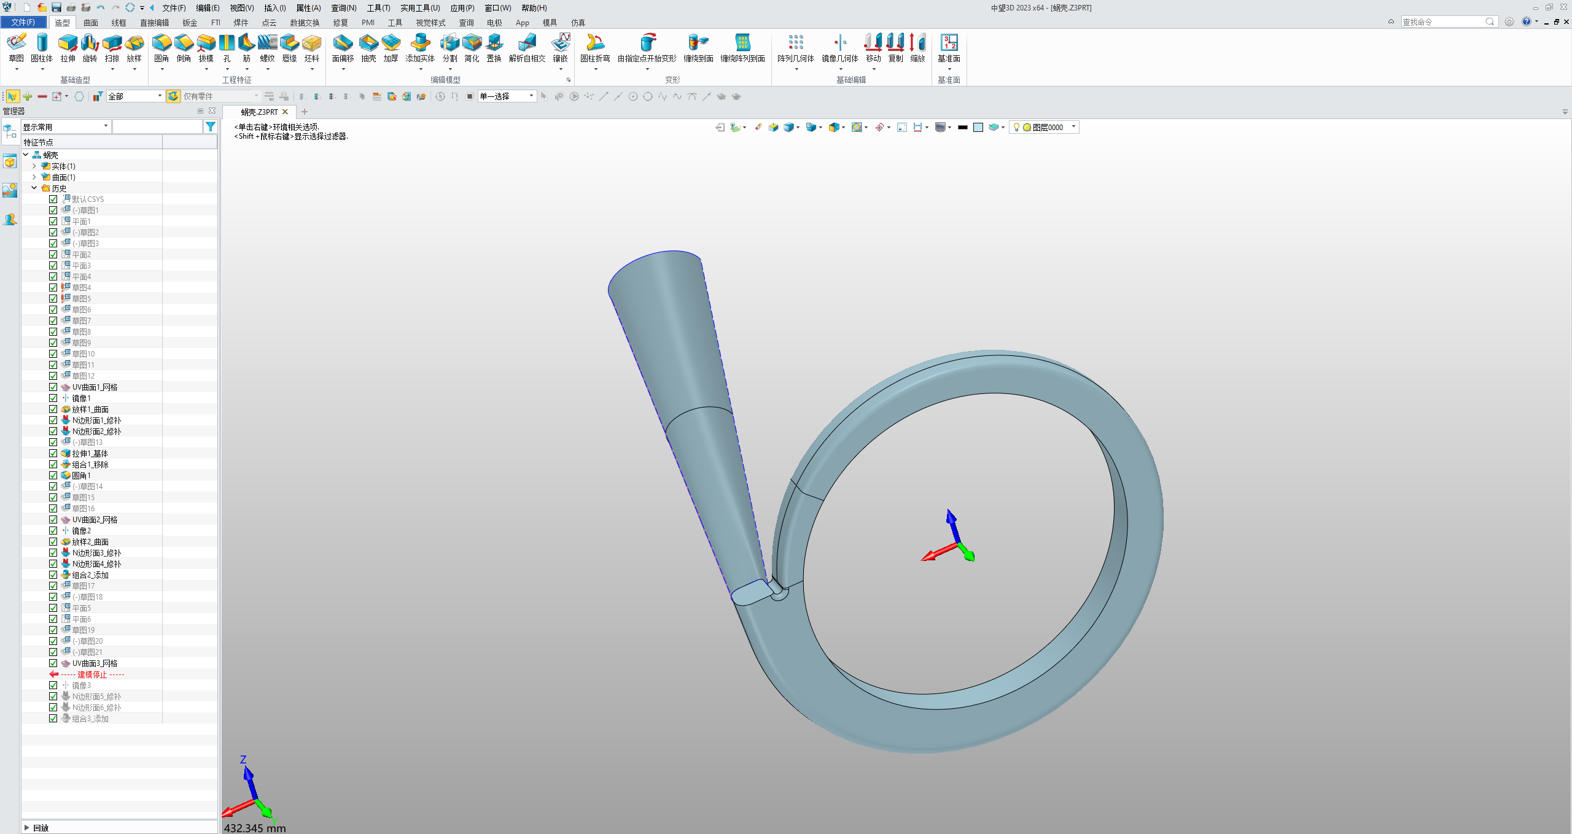Select the 拉伸 extrude tool

[68, 44]
